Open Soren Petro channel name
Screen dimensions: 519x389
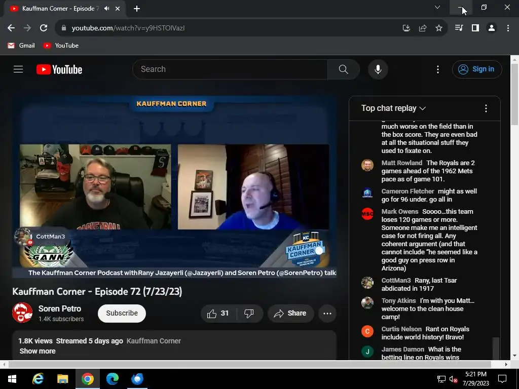click(x=60, y=308)
